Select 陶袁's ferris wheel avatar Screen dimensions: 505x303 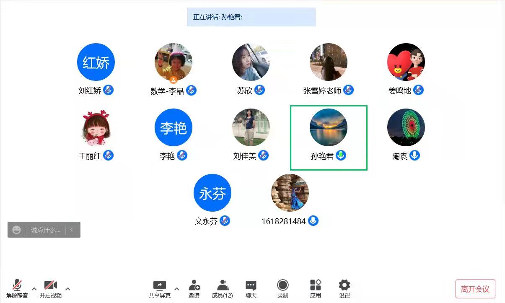406,127
